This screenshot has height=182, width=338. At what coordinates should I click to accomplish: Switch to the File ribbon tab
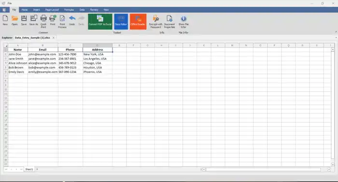point(14,10)
